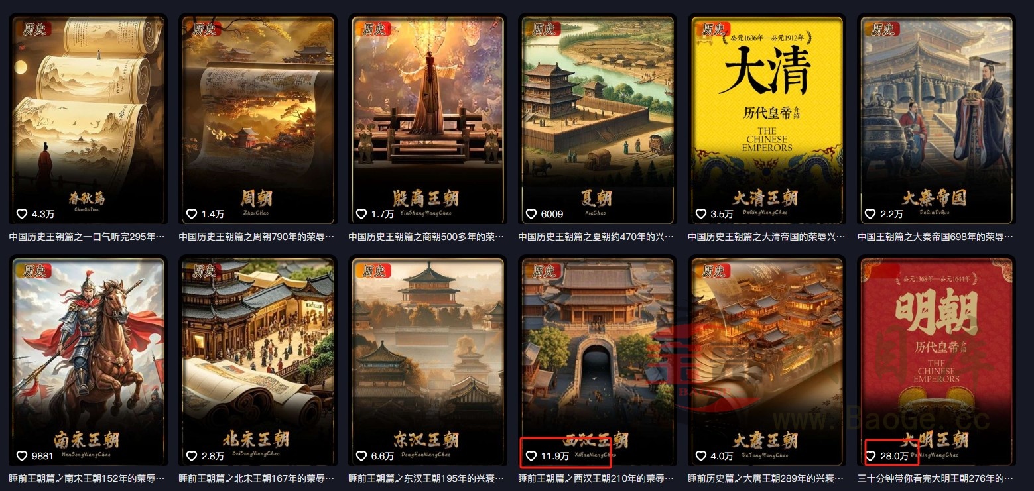Like 西汉王朝 video showing 11.9万
This screenshot has width=1034, height=491.
[x=531, y=456]
